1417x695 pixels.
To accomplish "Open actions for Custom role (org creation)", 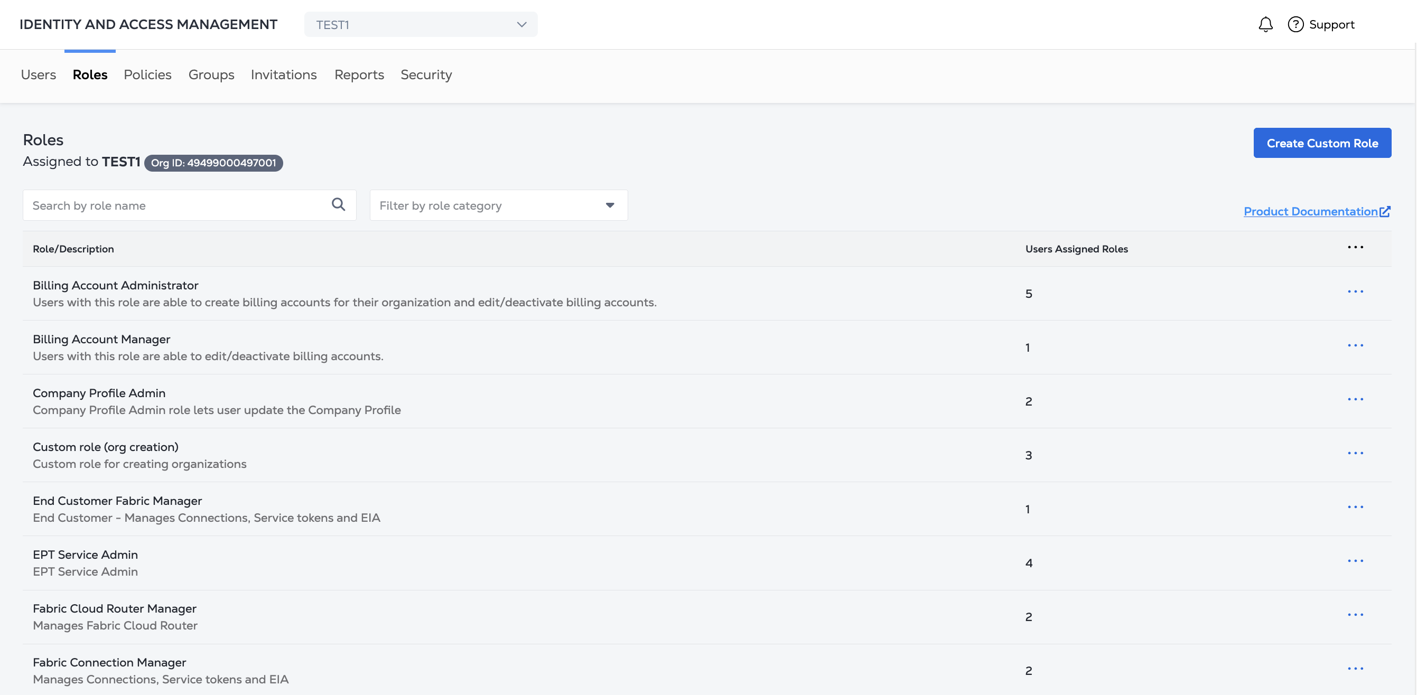I will [1355, 453].
